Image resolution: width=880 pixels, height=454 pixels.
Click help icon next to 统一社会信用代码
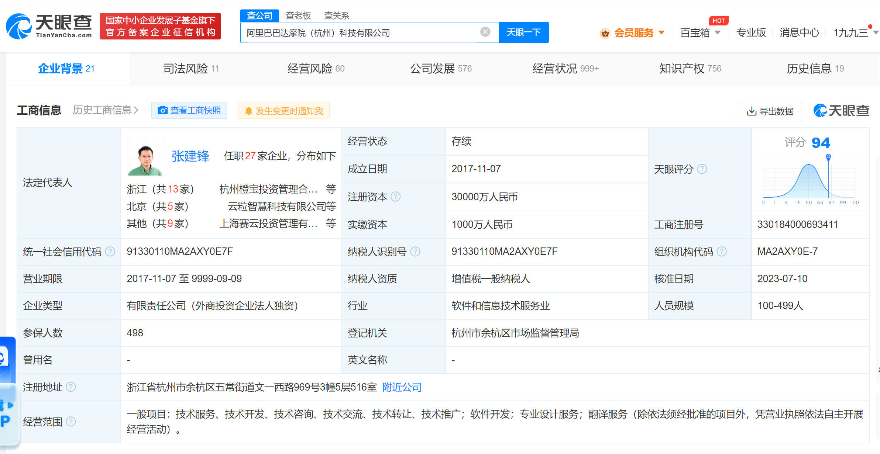point(110,252)
